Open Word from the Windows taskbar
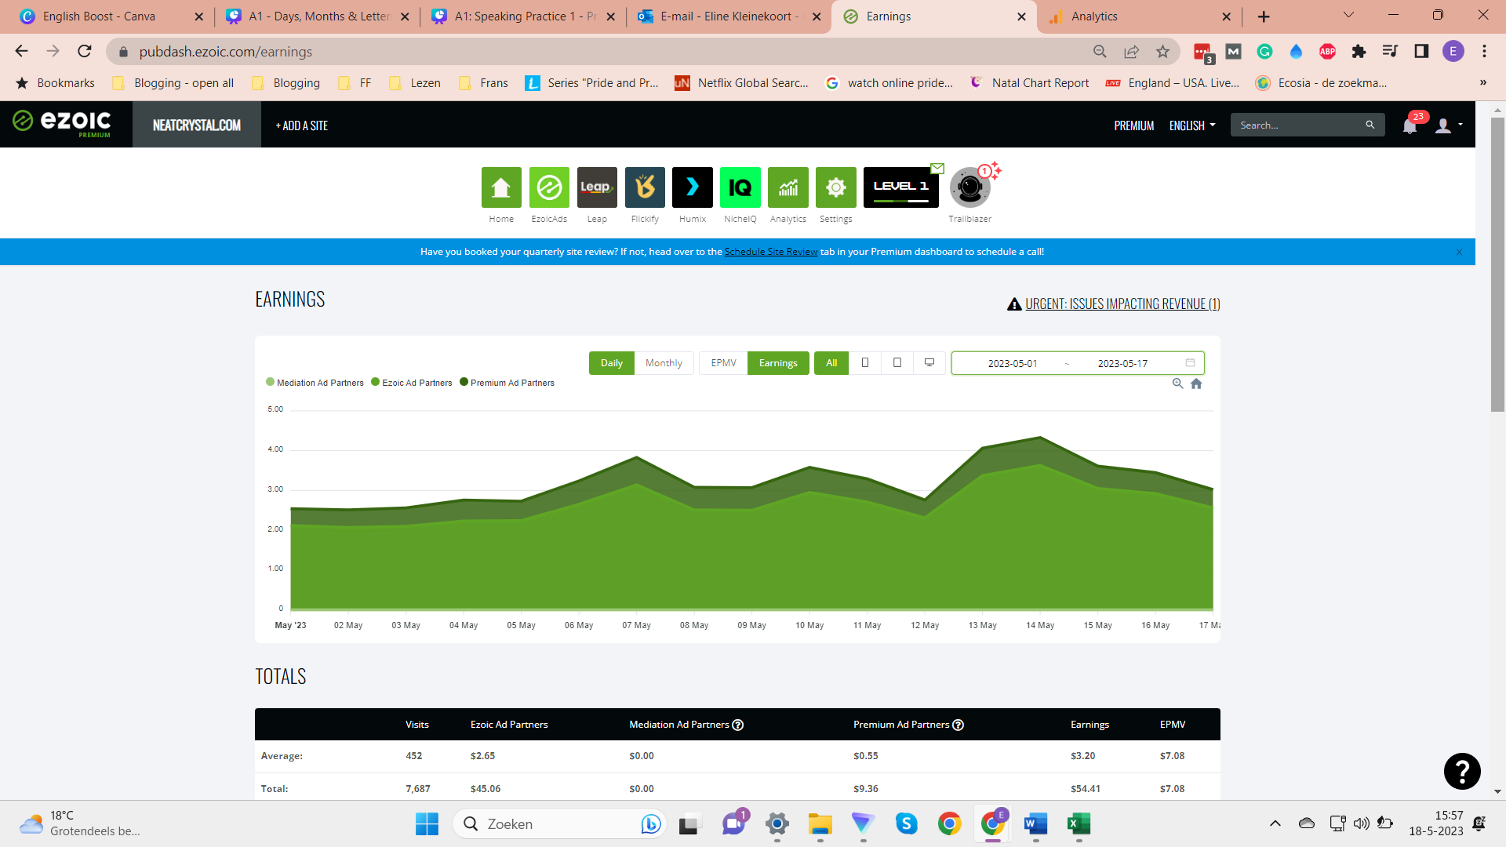This screenshot has width=1506, height=847. pos(1035,823)
